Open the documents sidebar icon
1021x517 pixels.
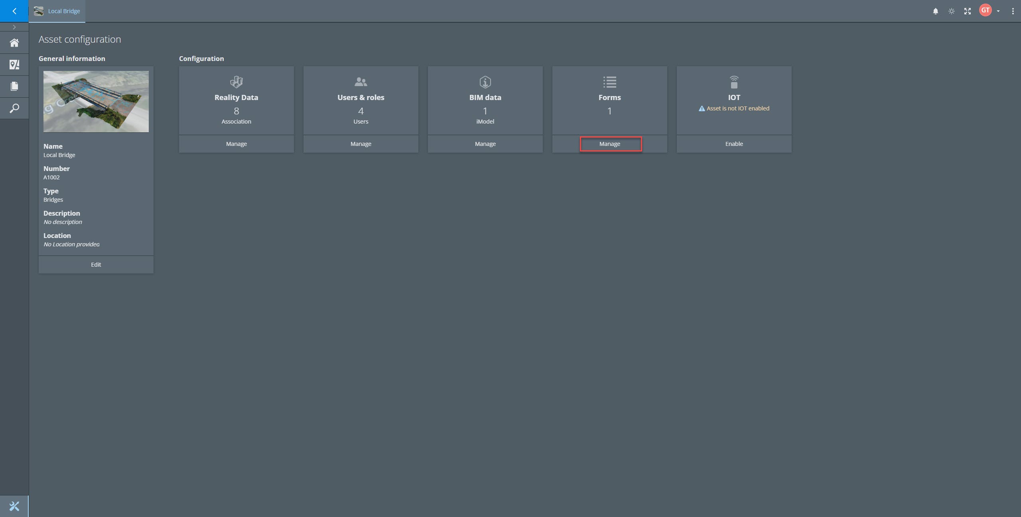[x=14, y=86]
